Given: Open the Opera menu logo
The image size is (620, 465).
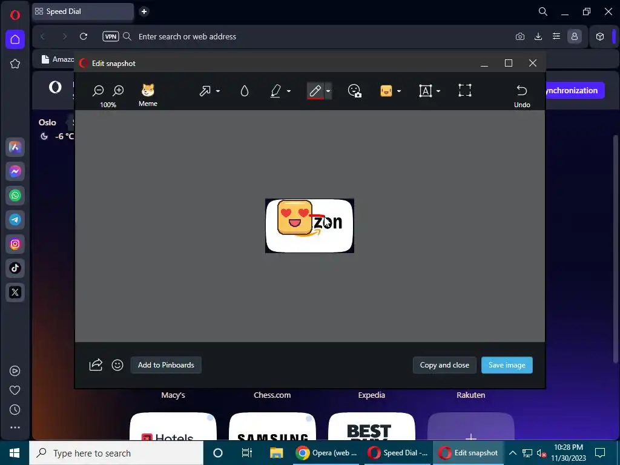Looking at the screenshot, I should (15, 15).
